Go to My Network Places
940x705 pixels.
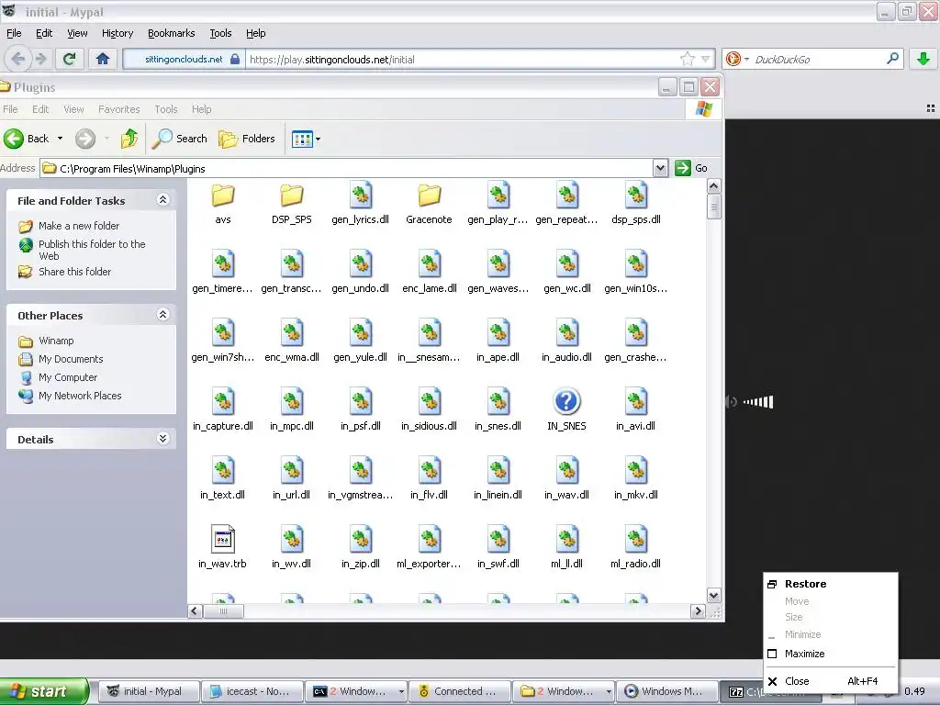[x=80, y=396]
